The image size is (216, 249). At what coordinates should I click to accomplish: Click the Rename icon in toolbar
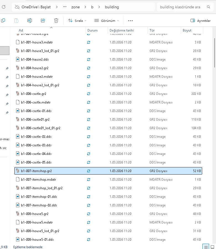point(30,20)
